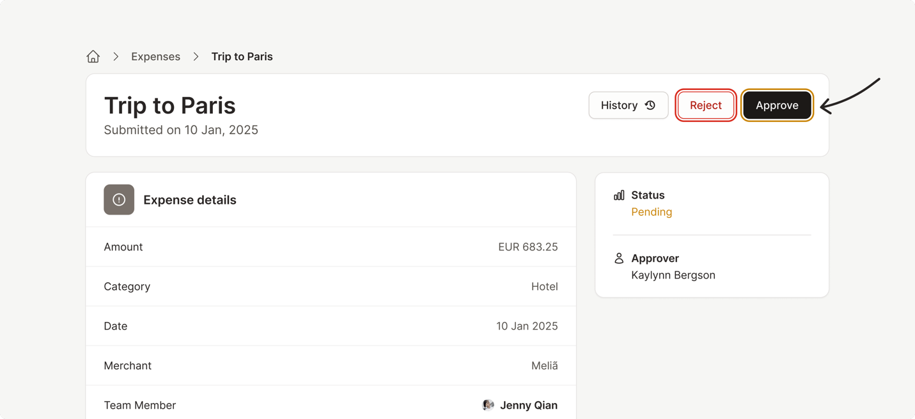
Task: Go to the home page icon
Action: coord(93,57)
